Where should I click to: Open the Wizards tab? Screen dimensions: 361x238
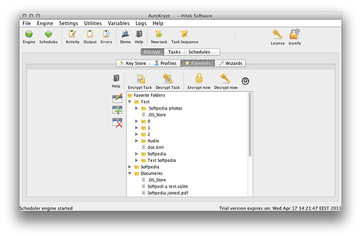coord(230,63)
